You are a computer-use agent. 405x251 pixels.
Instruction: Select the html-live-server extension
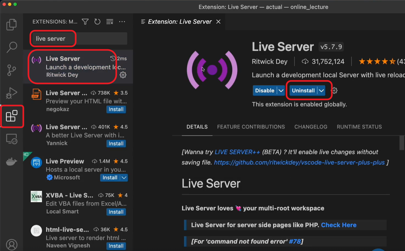pyautogui.click(x=78, y=237)
